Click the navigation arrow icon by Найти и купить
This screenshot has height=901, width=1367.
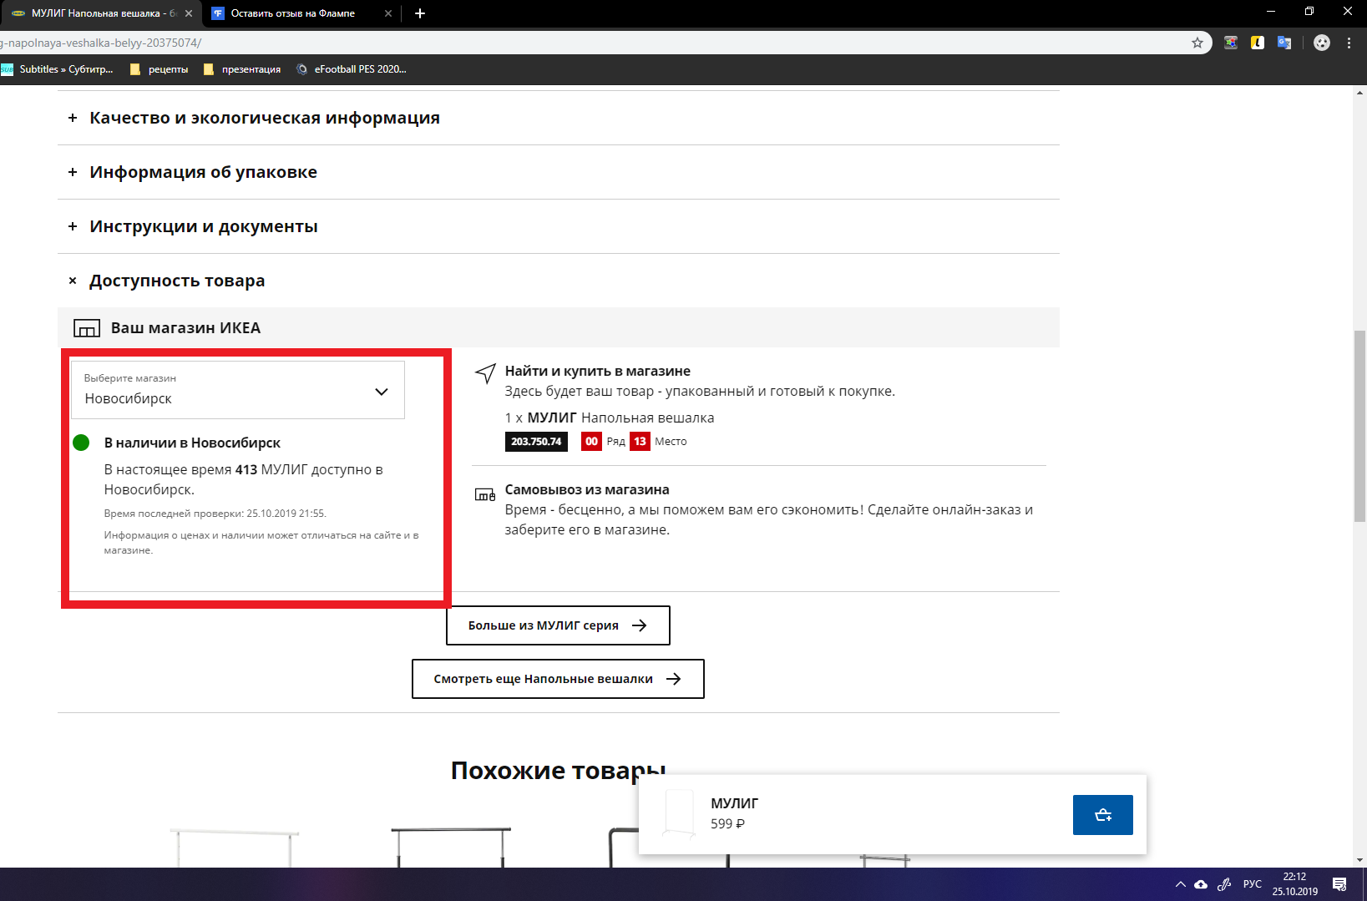click(x=485, y=373)
